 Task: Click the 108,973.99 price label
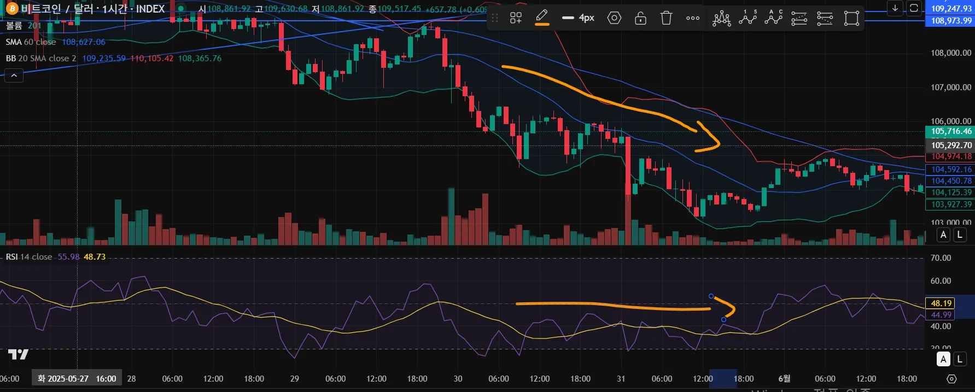tap(950, 20)
